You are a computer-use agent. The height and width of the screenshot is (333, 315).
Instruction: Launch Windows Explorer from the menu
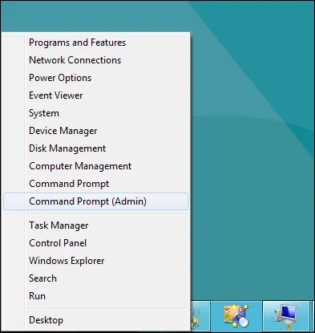(x=67, y=261)
